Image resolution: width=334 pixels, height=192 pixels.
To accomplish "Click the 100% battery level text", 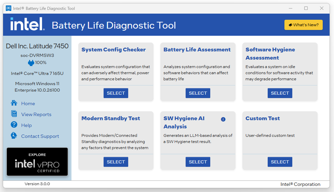I will tap(41, 63).
